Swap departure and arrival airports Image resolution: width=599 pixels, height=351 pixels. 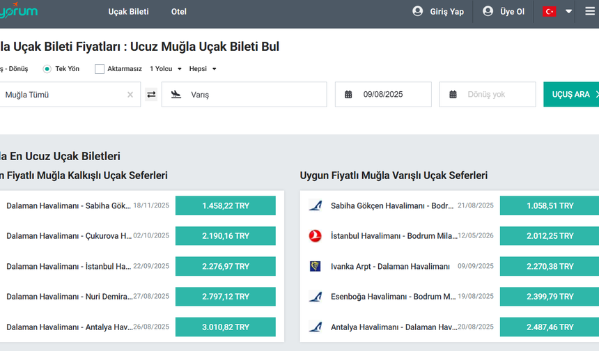tap(151, 94)
